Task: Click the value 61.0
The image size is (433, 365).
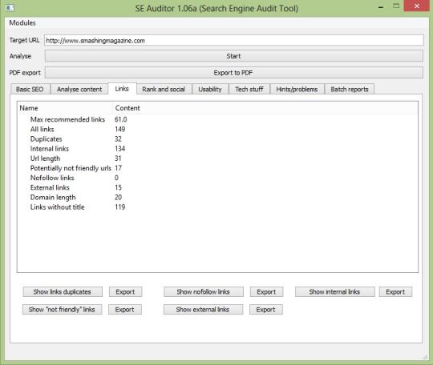Action: pyautogui.click(x=120, y=119)
